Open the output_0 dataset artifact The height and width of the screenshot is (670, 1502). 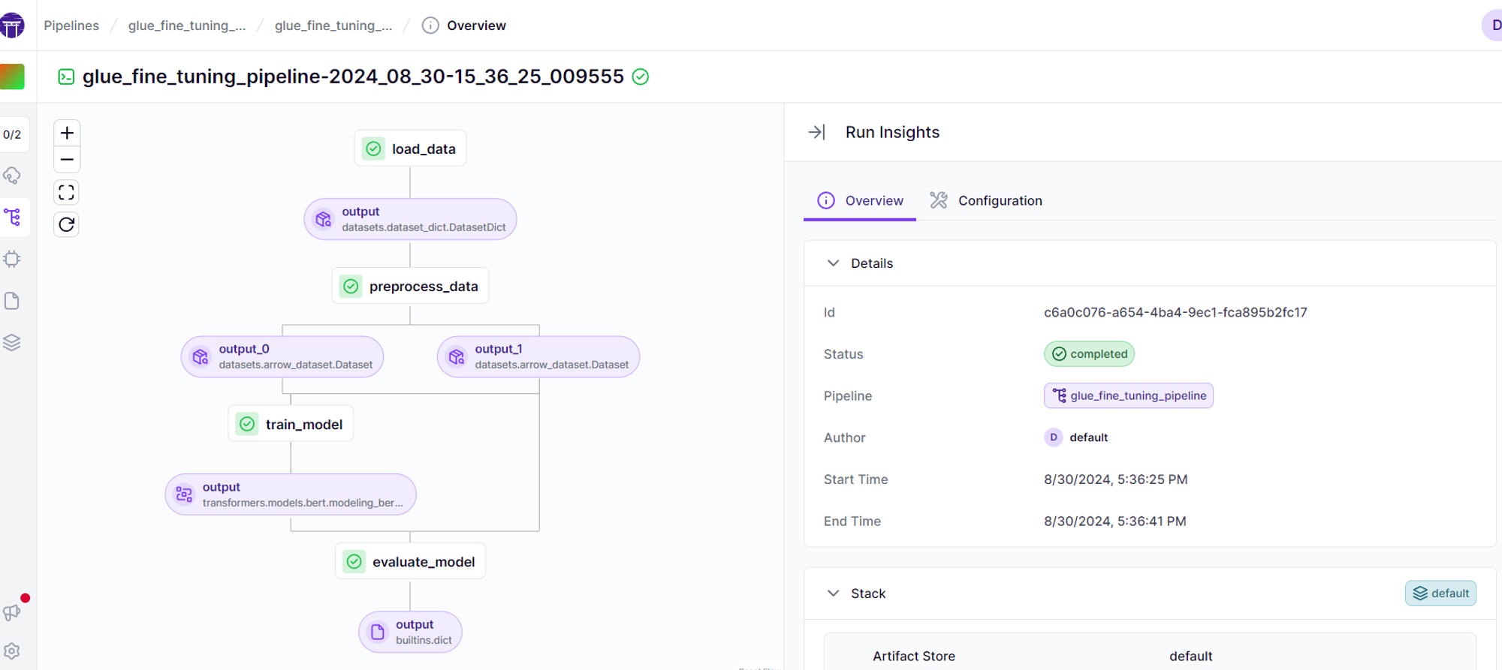pos(282,356)
